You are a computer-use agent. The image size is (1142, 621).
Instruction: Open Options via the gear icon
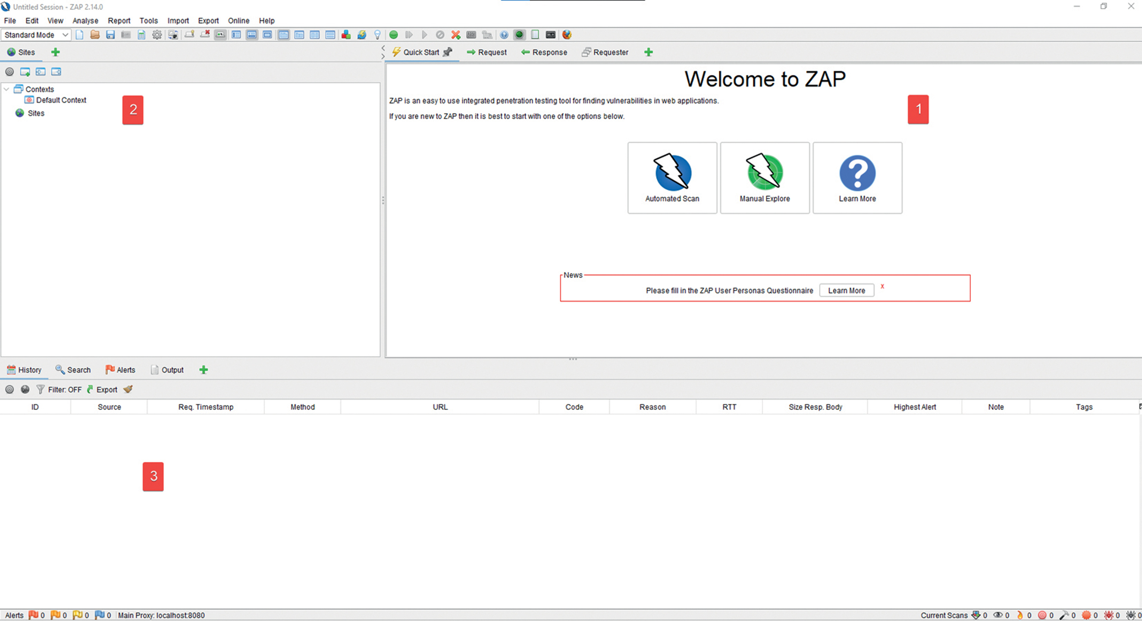pyautogui.click(x=157, y=34)
